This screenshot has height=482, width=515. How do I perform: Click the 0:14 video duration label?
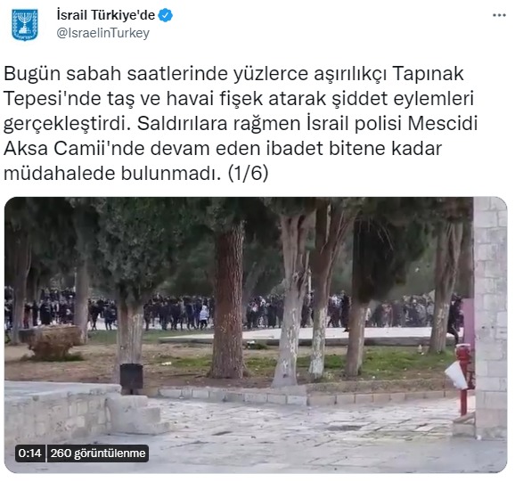tap(30, 453)
